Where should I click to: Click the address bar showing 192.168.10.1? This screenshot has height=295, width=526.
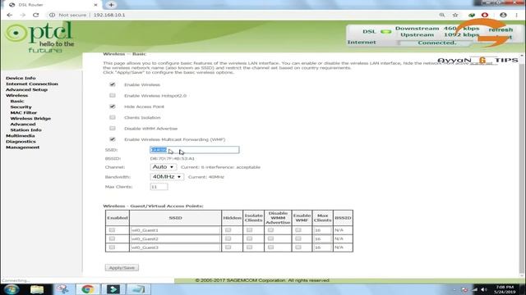[x=109, y=15]
